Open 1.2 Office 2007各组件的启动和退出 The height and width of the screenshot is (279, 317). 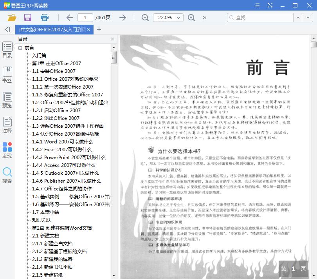coord(70,103)
